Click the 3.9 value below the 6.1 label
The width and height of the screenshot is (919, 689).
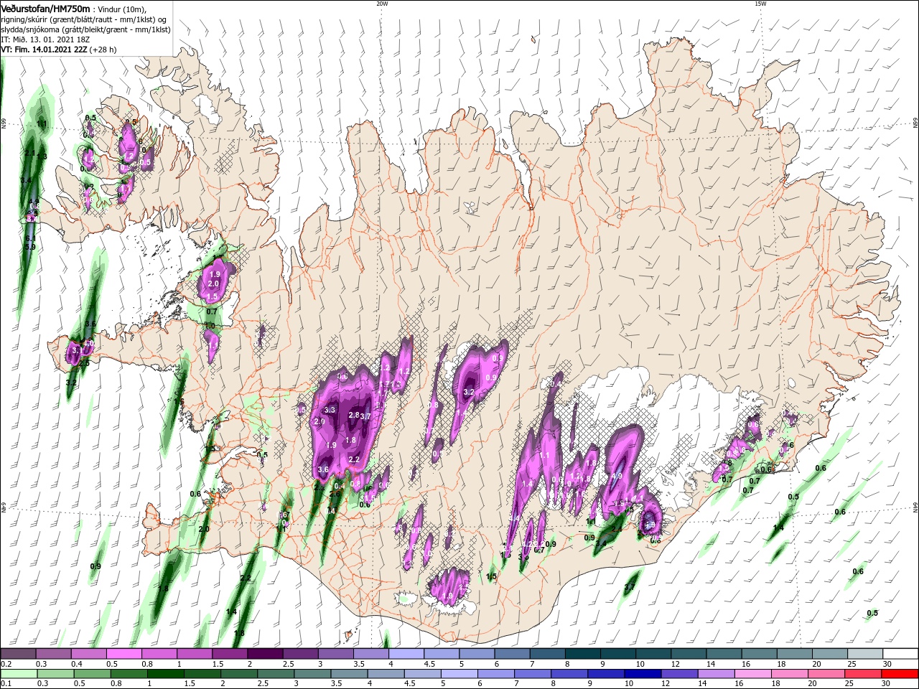(x=30, y=247)
